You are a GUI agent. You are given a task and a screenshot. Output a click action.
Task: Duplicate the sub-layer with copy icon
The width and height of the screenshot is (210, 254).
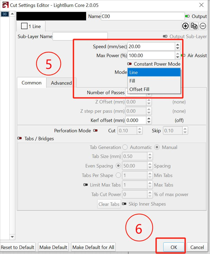point(194,26)
